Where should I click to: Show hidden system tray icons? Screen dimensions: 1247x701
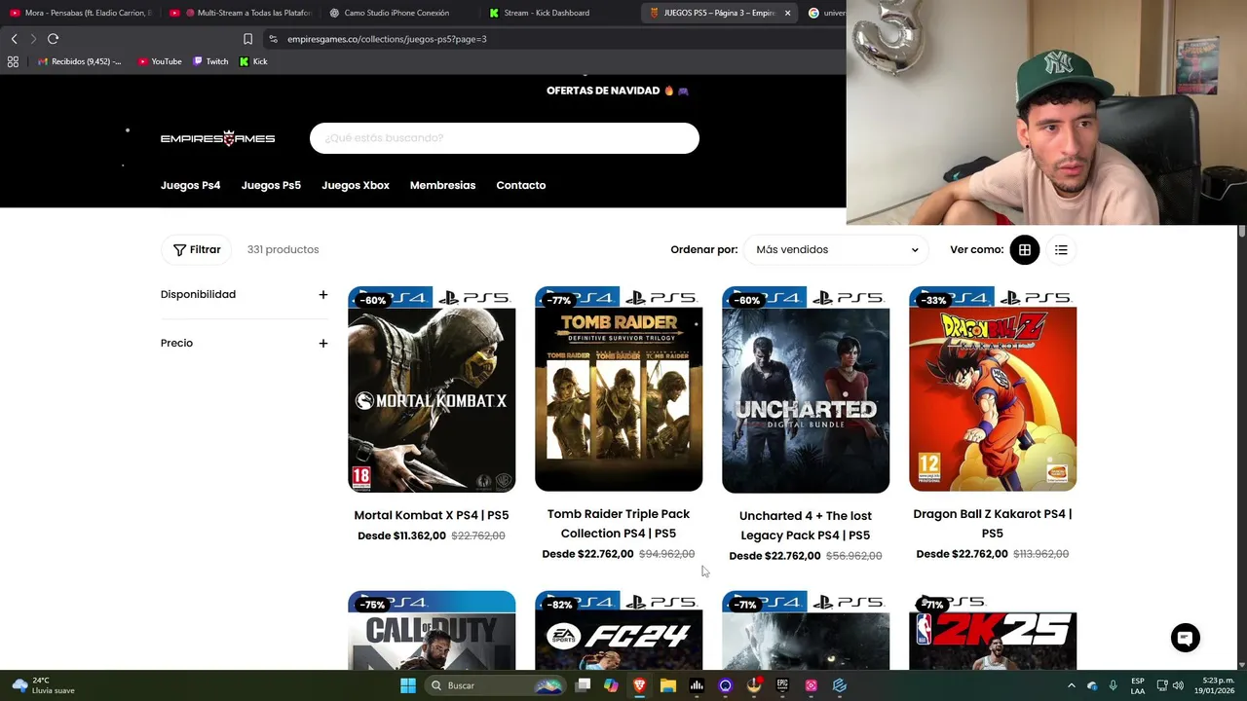(1072, 685)
